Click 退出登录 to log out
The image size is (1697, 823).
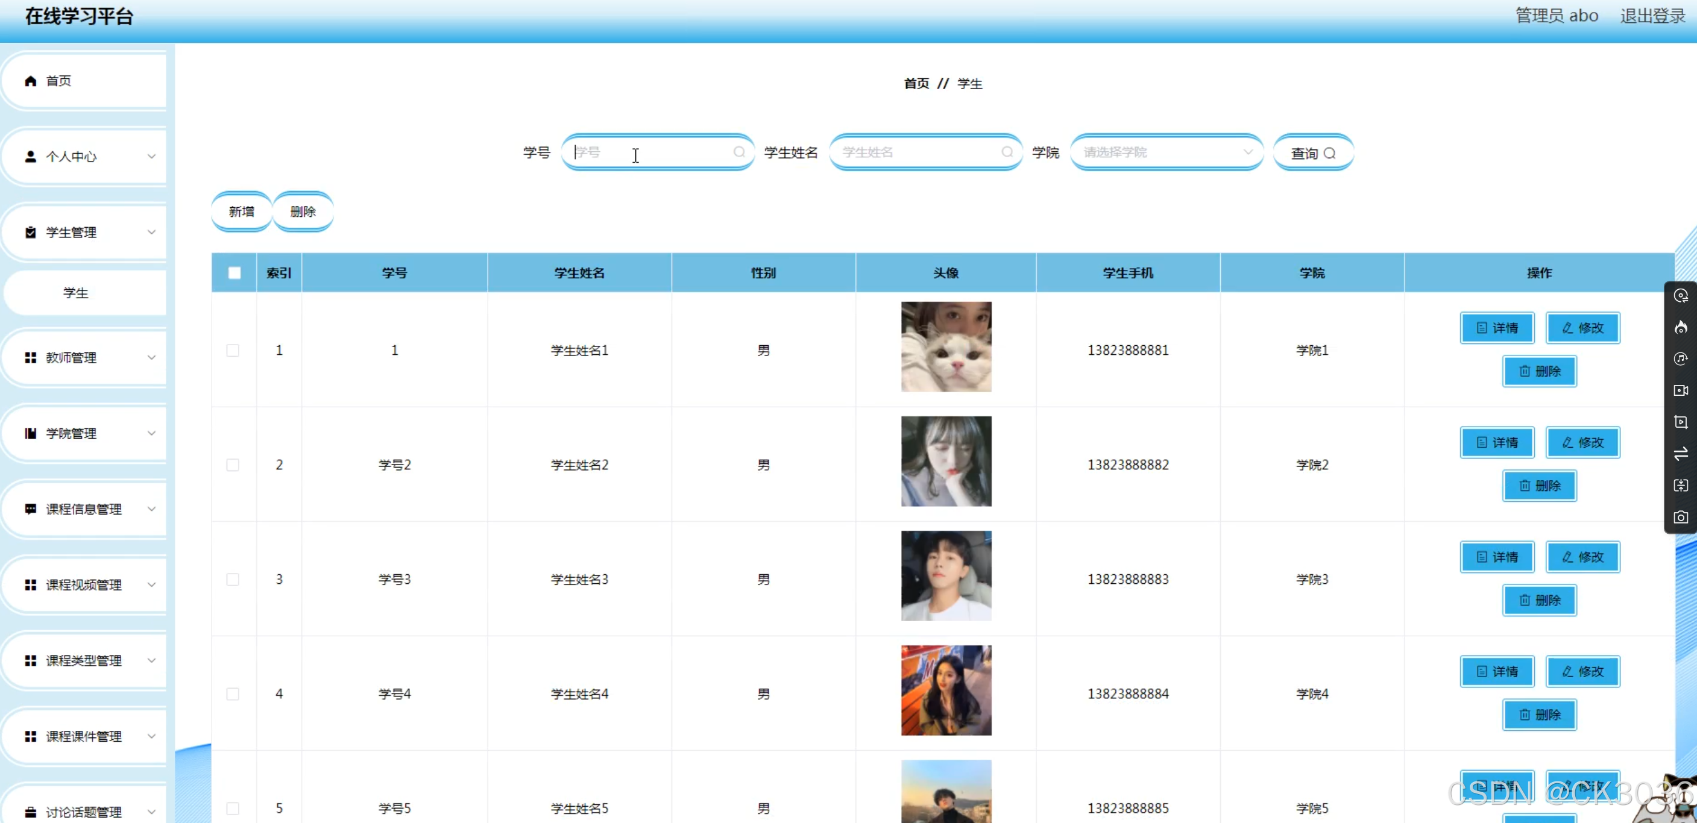click(1652, 16)
